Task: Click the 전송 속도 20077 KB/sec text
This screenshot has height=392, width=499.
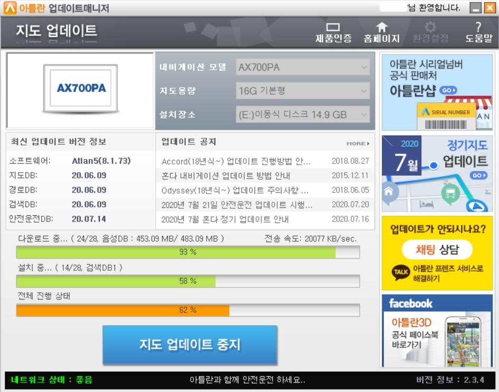Action: (310, 239)
